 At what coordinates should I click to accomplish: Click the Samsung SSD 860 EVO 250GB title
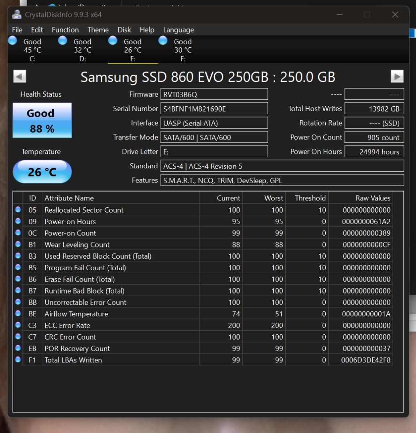(x=208, y=77)
